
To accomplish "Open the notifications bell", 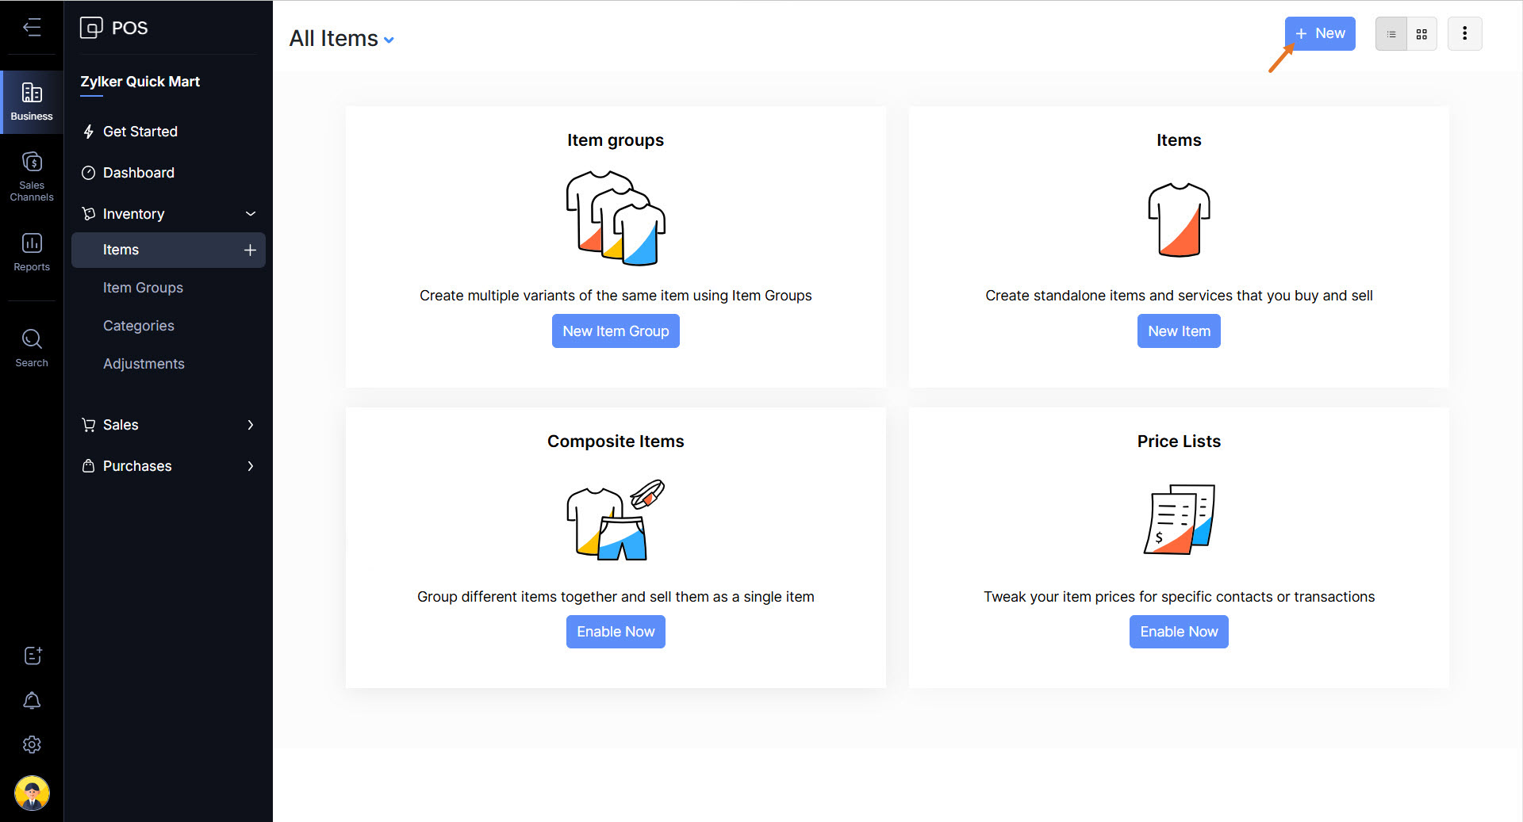I will pyautogui.click(x=32, y=701).
